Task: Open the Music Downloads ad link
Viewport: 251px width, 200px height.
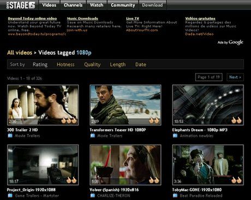Action: (x=82, y=18)
